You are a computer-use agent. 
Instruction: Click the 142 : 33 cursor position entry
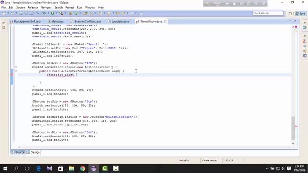coord(229,161)
